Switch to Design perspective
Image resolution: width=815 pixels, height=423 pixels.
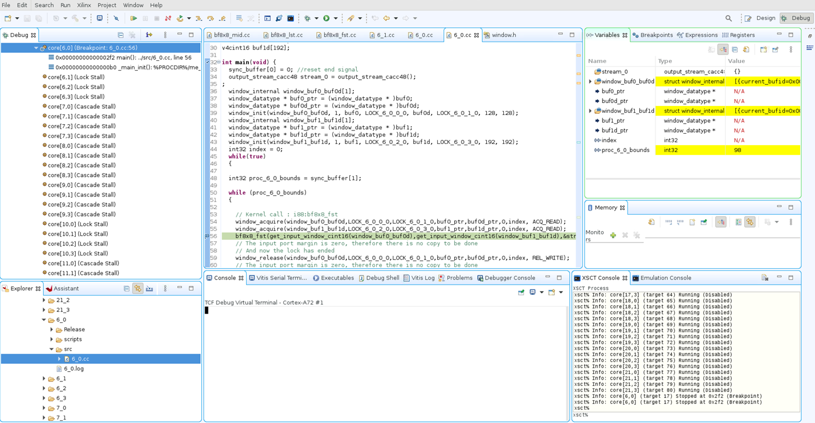(760, 18)
